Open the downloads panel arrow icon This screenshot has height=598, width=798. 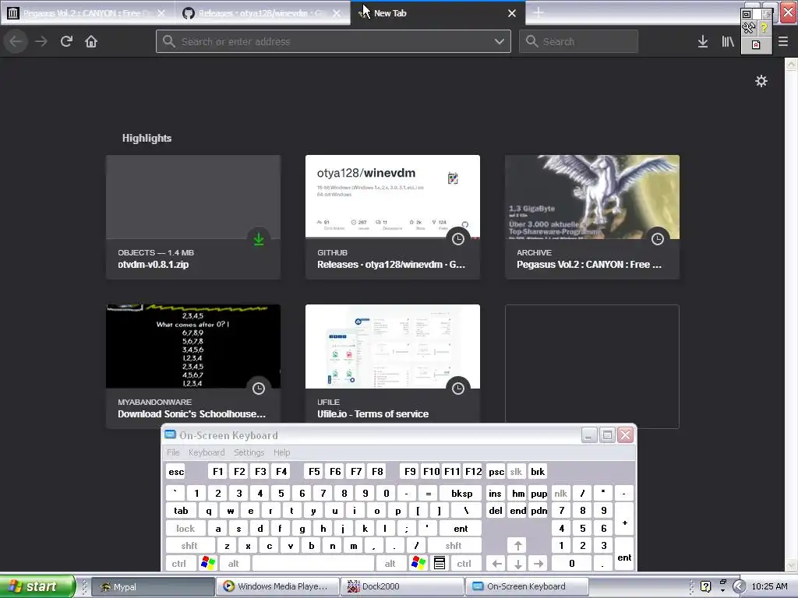click(703, 41)
